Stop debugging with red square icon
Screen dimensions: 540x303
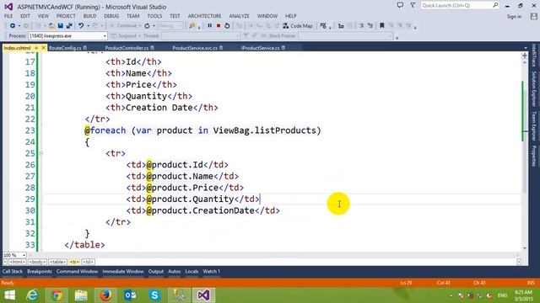tap(219, 26)
